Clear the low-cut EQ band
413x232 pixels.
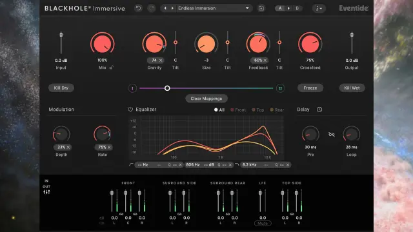click(181, 165)
